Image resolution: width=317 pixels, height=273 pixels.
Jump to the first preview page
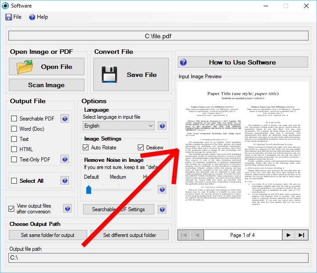point(184,235)
